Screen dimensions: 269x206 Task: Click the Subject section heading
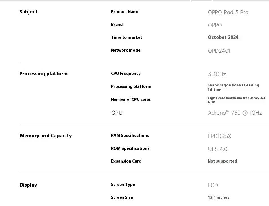tap(28, 12)
